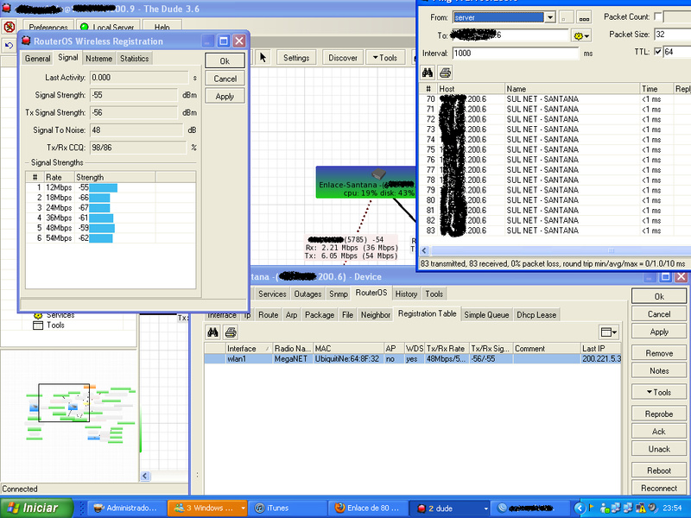Open the column view dropdown in Registration Table
Viewport: 691px width, 518px height.
point(609,332)
